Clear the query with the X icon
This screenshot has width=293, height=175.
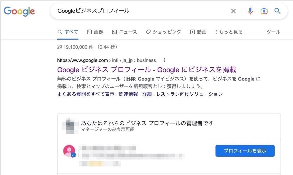pos(233,11)
